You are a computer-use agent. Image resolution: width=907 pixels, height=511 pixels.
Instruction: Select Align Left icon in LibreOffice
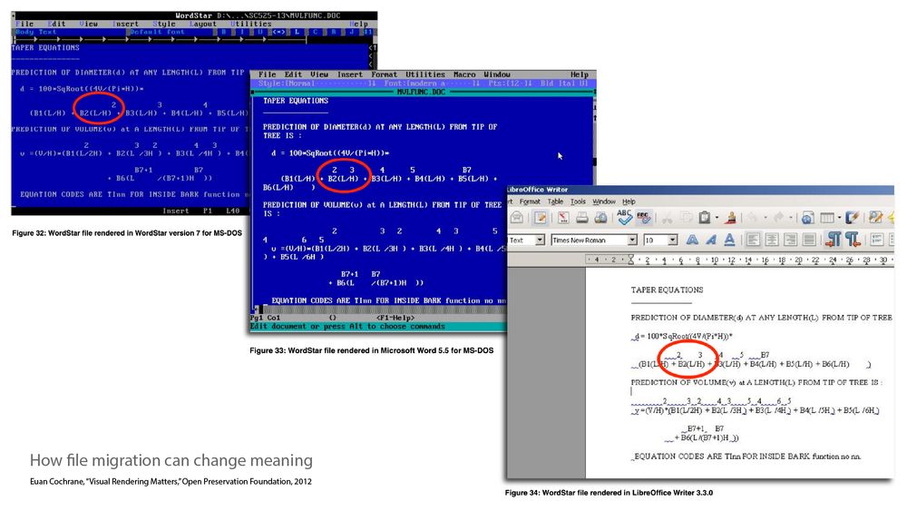pyautogui.click(x=753, y=241)
